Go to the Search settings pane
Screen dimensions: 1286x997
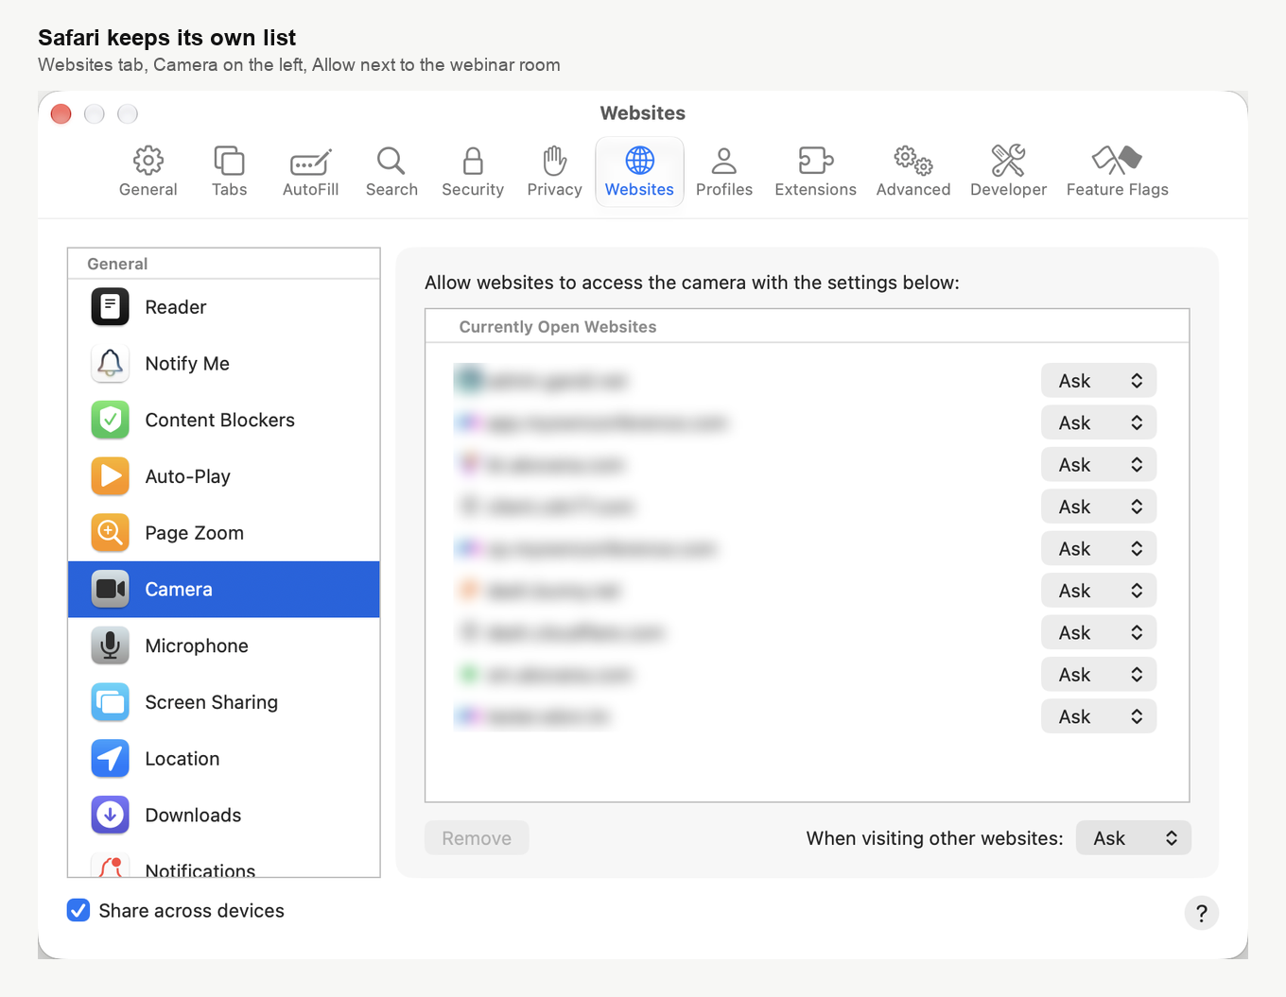pos(391,171)
